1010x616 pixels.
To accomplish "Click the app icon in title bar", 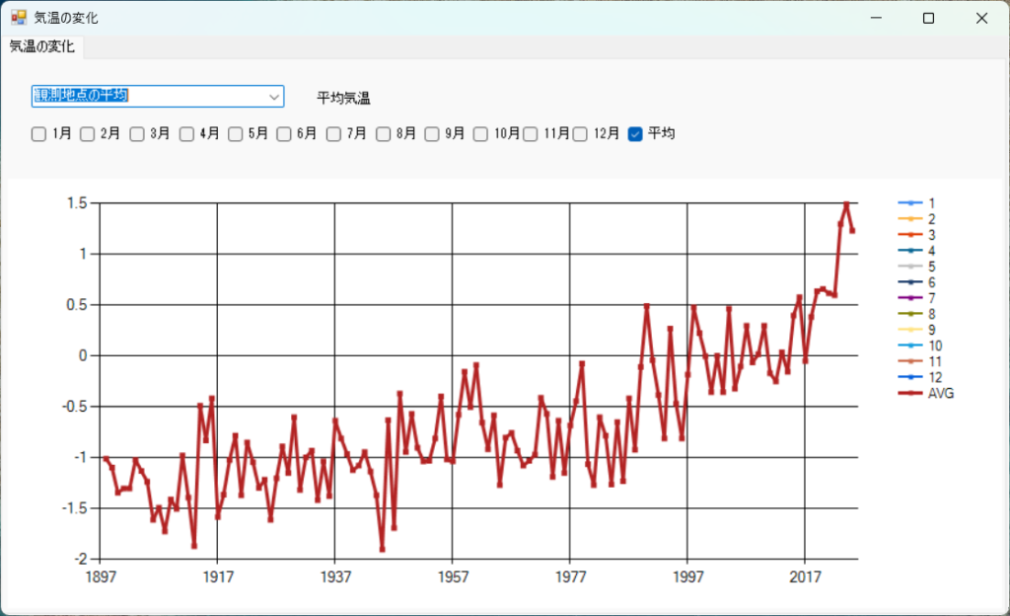I will (18, 18).
